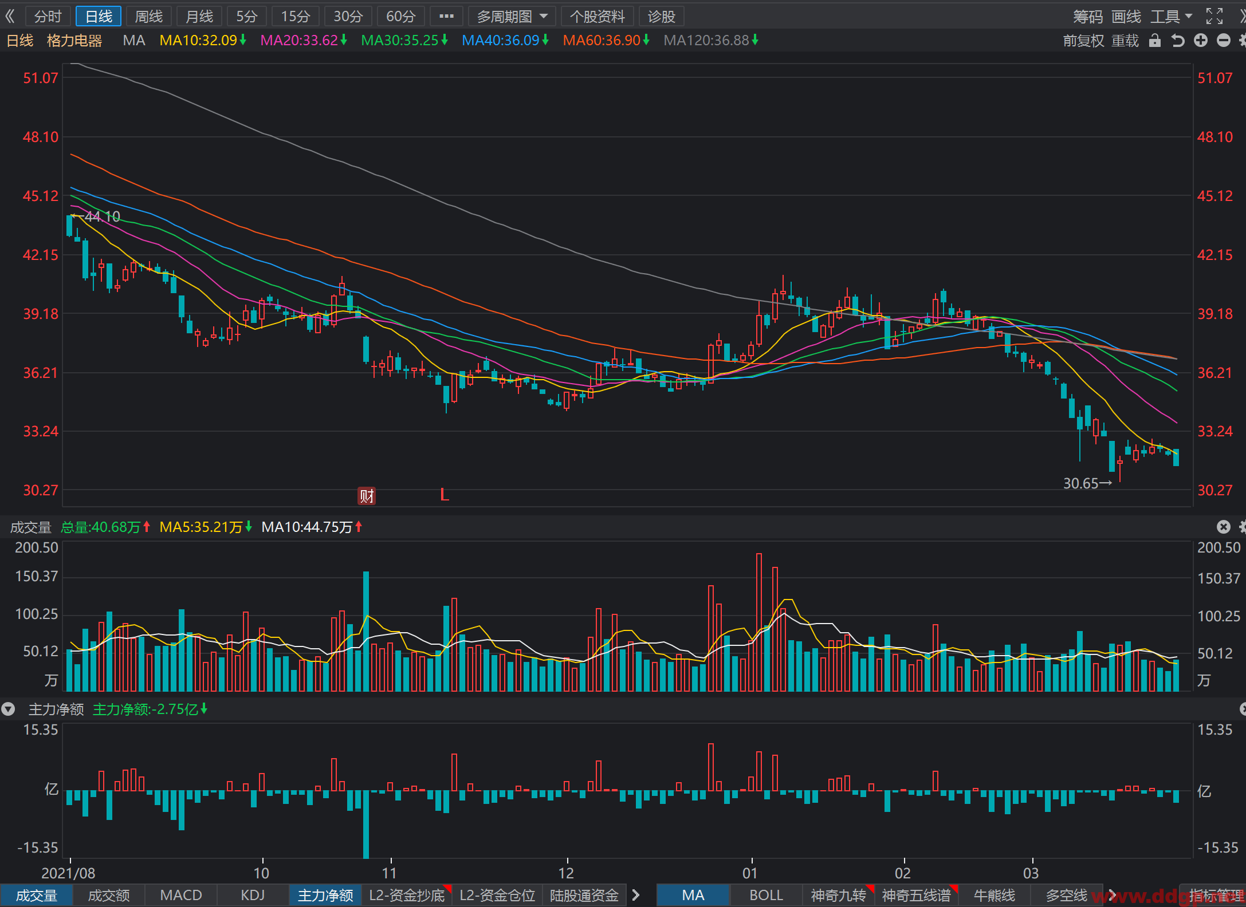Click the MA120:36.88 gray legend
This screenshot has height=907, width=1246.
(x=711, y=41)
